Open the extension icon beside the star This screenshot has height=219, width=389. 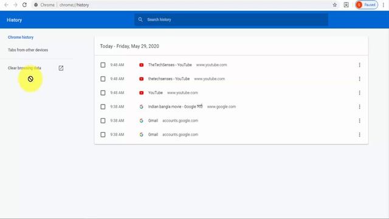[x=346, y=5]
